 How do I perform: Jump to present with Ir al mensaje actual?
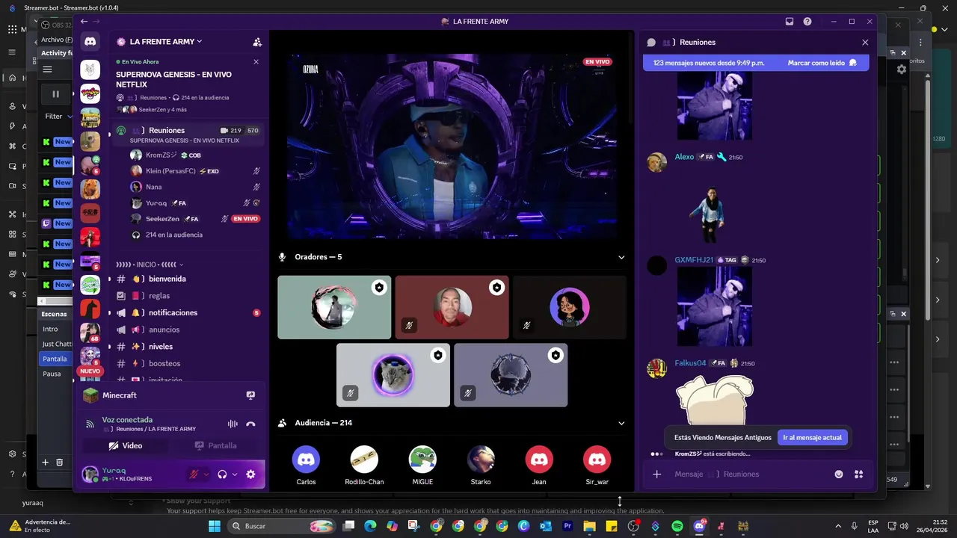pos(812,437)
